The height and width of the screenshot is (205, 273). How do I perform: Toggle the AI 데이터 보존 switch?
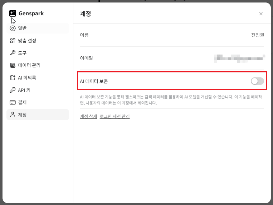pyautogui.click(x=257, y=81)
